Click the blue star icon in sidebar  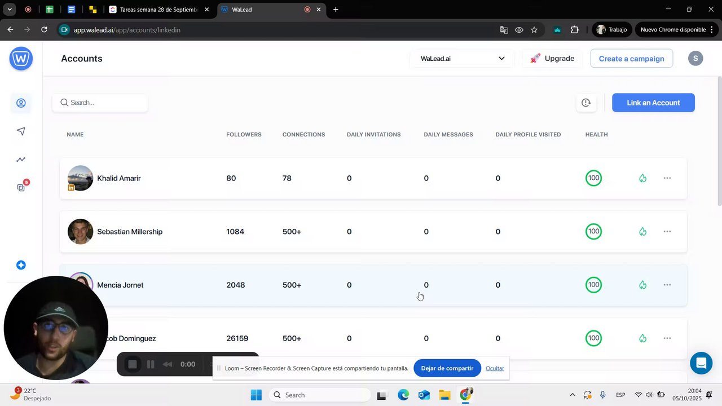pyautogui.click(x=21, y=265)
